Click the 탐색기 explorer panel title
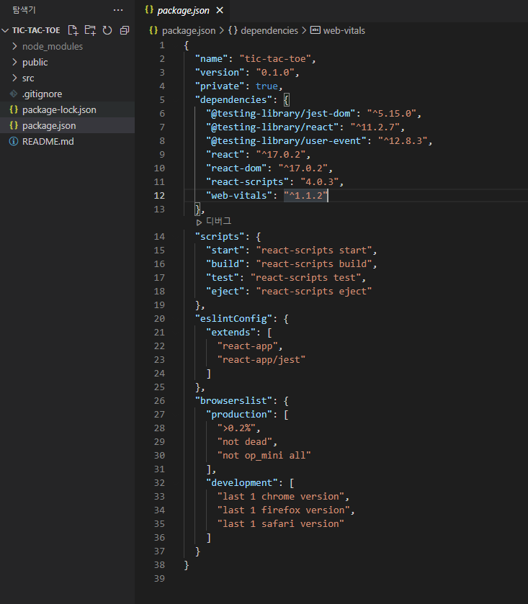Screen dimensions: 528x604 [24, 10]
